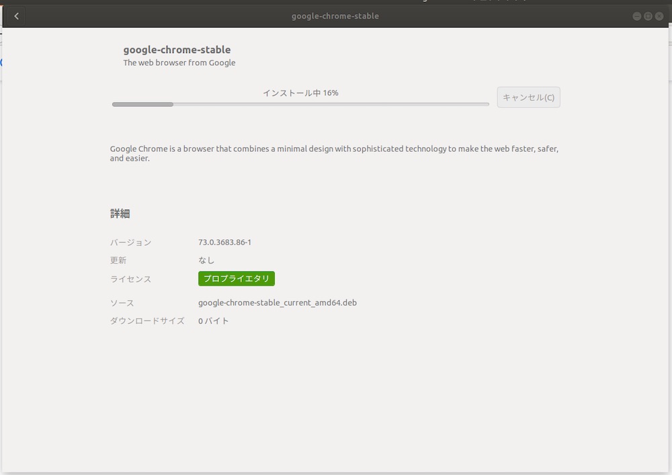Click the window title google-chrome-stable in header

[335, 16]
